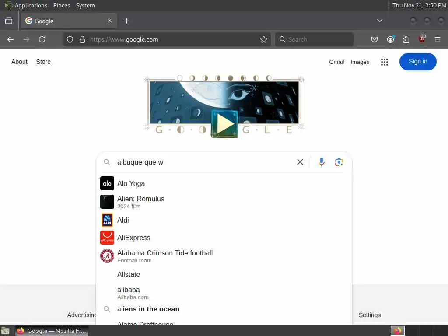The width and height of the screenshot is (448, 336).
Task: Click the Google search input field
Action: [x=204, y=162]
